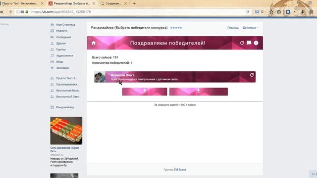Click the Сообщения chat bubble icon
Screen dimensions: 317x178
[x=52, y=37]
